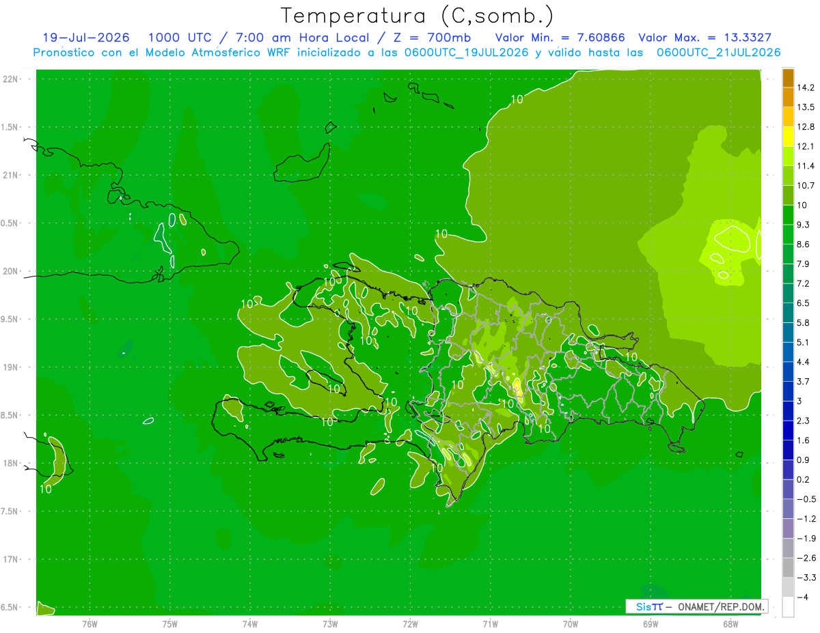Click the "8.5N" latitude label

coord(10,415)
